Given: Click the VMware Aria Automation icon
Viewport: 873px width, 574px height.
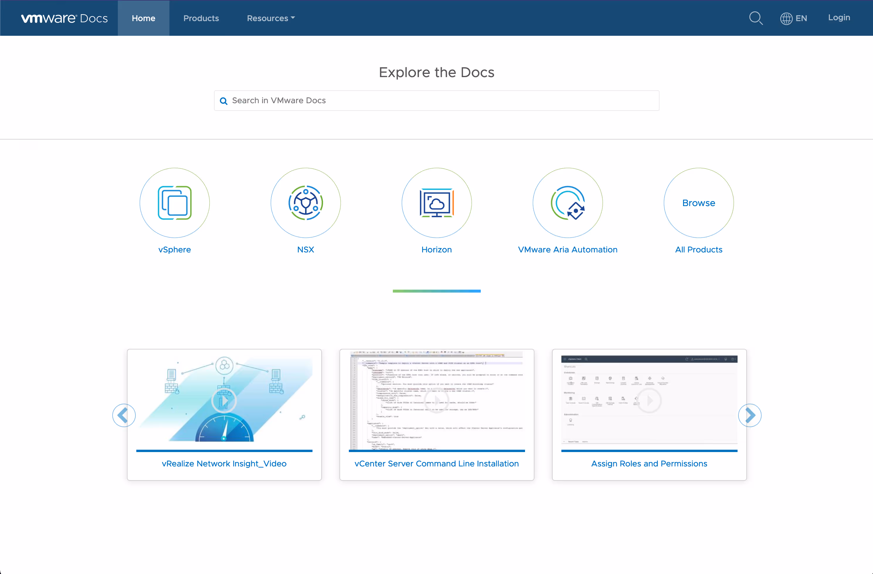Looking at the screenshot, I should pyautogui.click(x=568, y=203).
